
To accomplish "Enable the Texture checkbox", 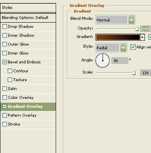I will click(x=10, y=80).
